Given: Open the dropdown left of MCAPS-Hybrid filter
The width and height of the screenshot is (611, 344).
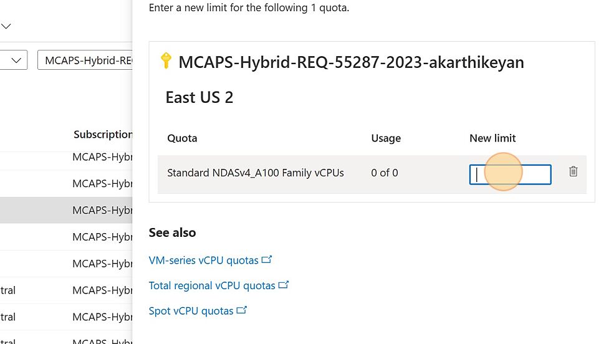Looking at the screenshot, I should (14, 60).
